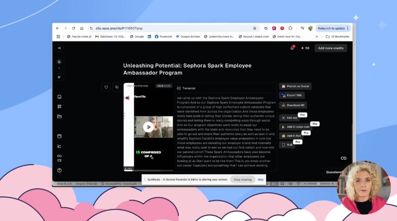Open the Google Scholar bookmark
Screen dimensions: 397x221
coord(188,37)
